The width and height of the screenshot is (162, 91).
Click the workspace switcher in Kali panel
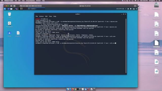[21, 9]
